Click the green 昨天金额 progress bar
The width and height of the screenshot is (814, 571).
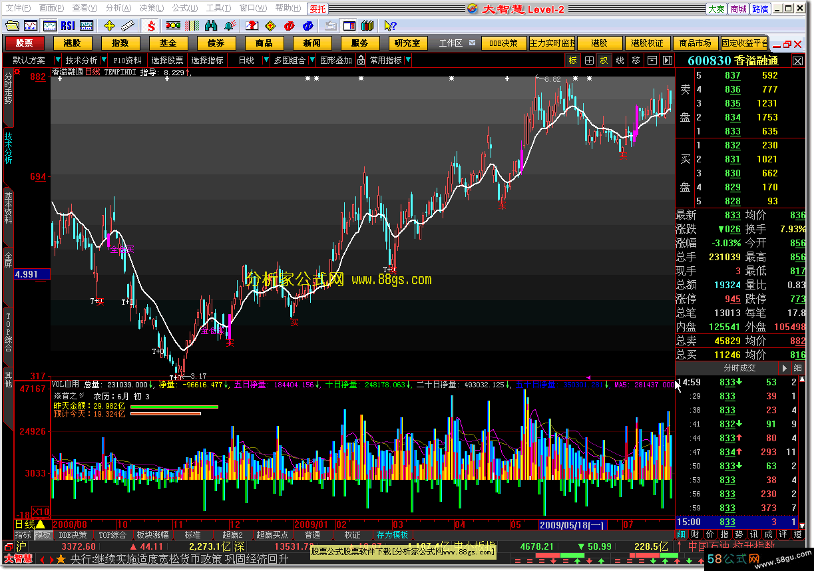(x=174, y=406)
